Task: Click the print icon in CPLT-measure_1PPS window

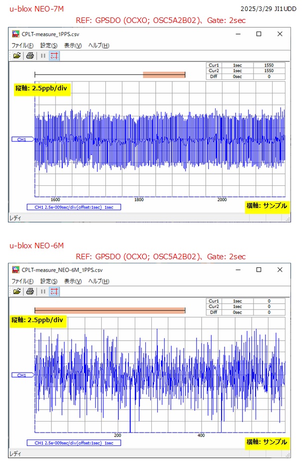Action: (30, 55)
